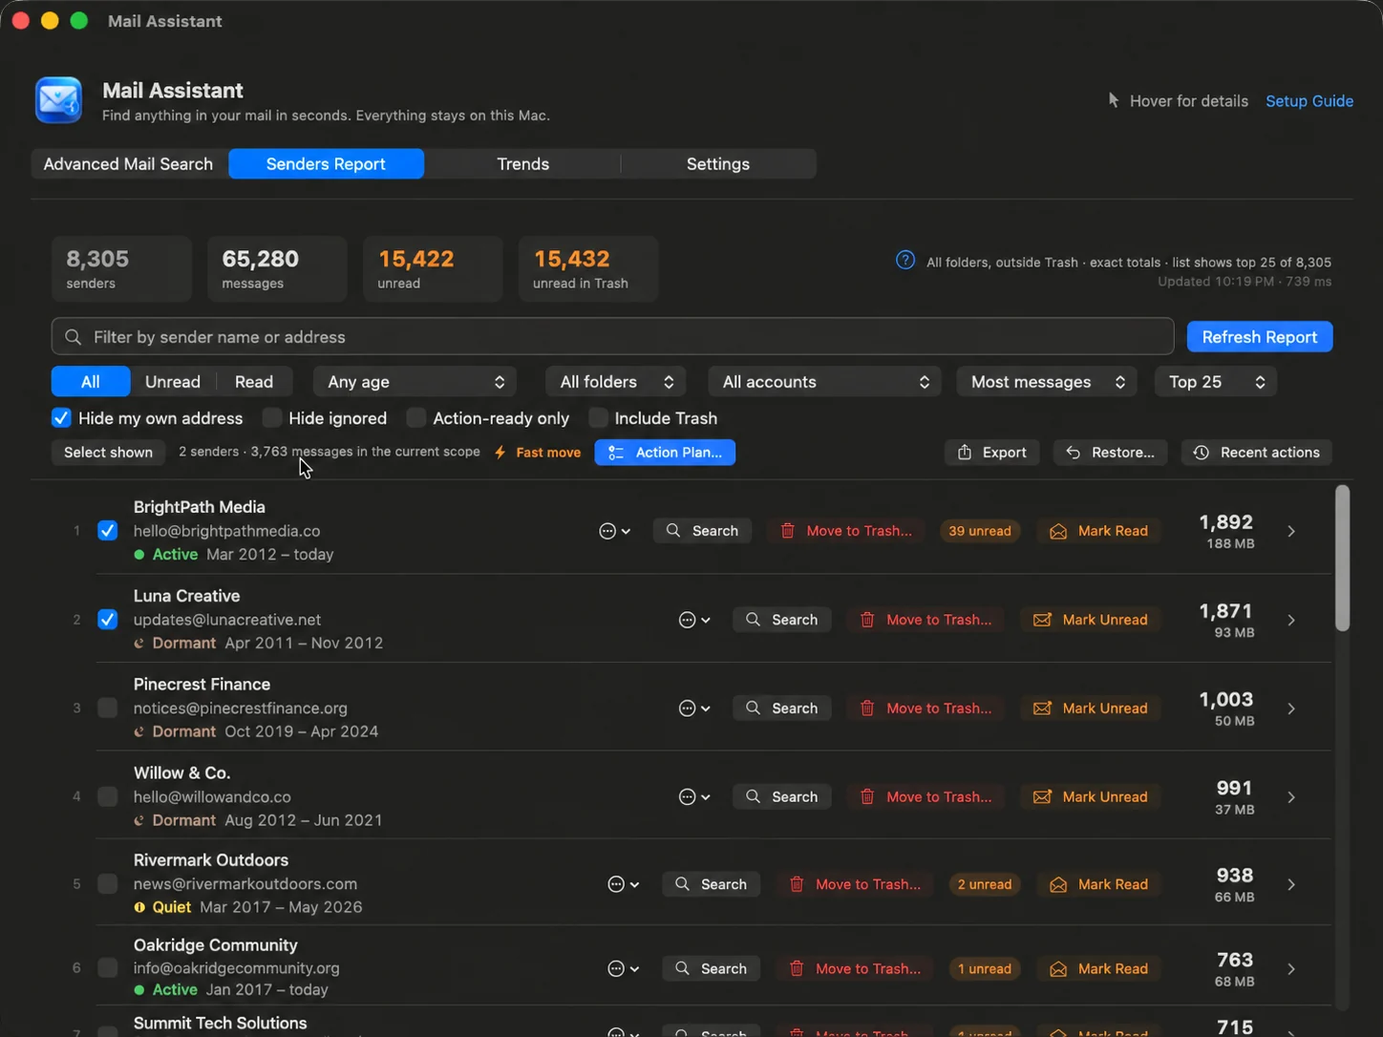The width and height of the screenshot is (1383, 1037).
Task: Open the ellipsis actions menu for BrightPath Media
Action: 614,531
